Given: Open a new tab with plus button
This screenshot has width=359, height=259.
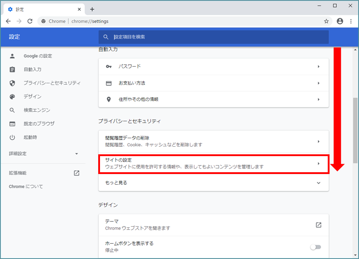Looking at the screenshot, I should [92, 9].
